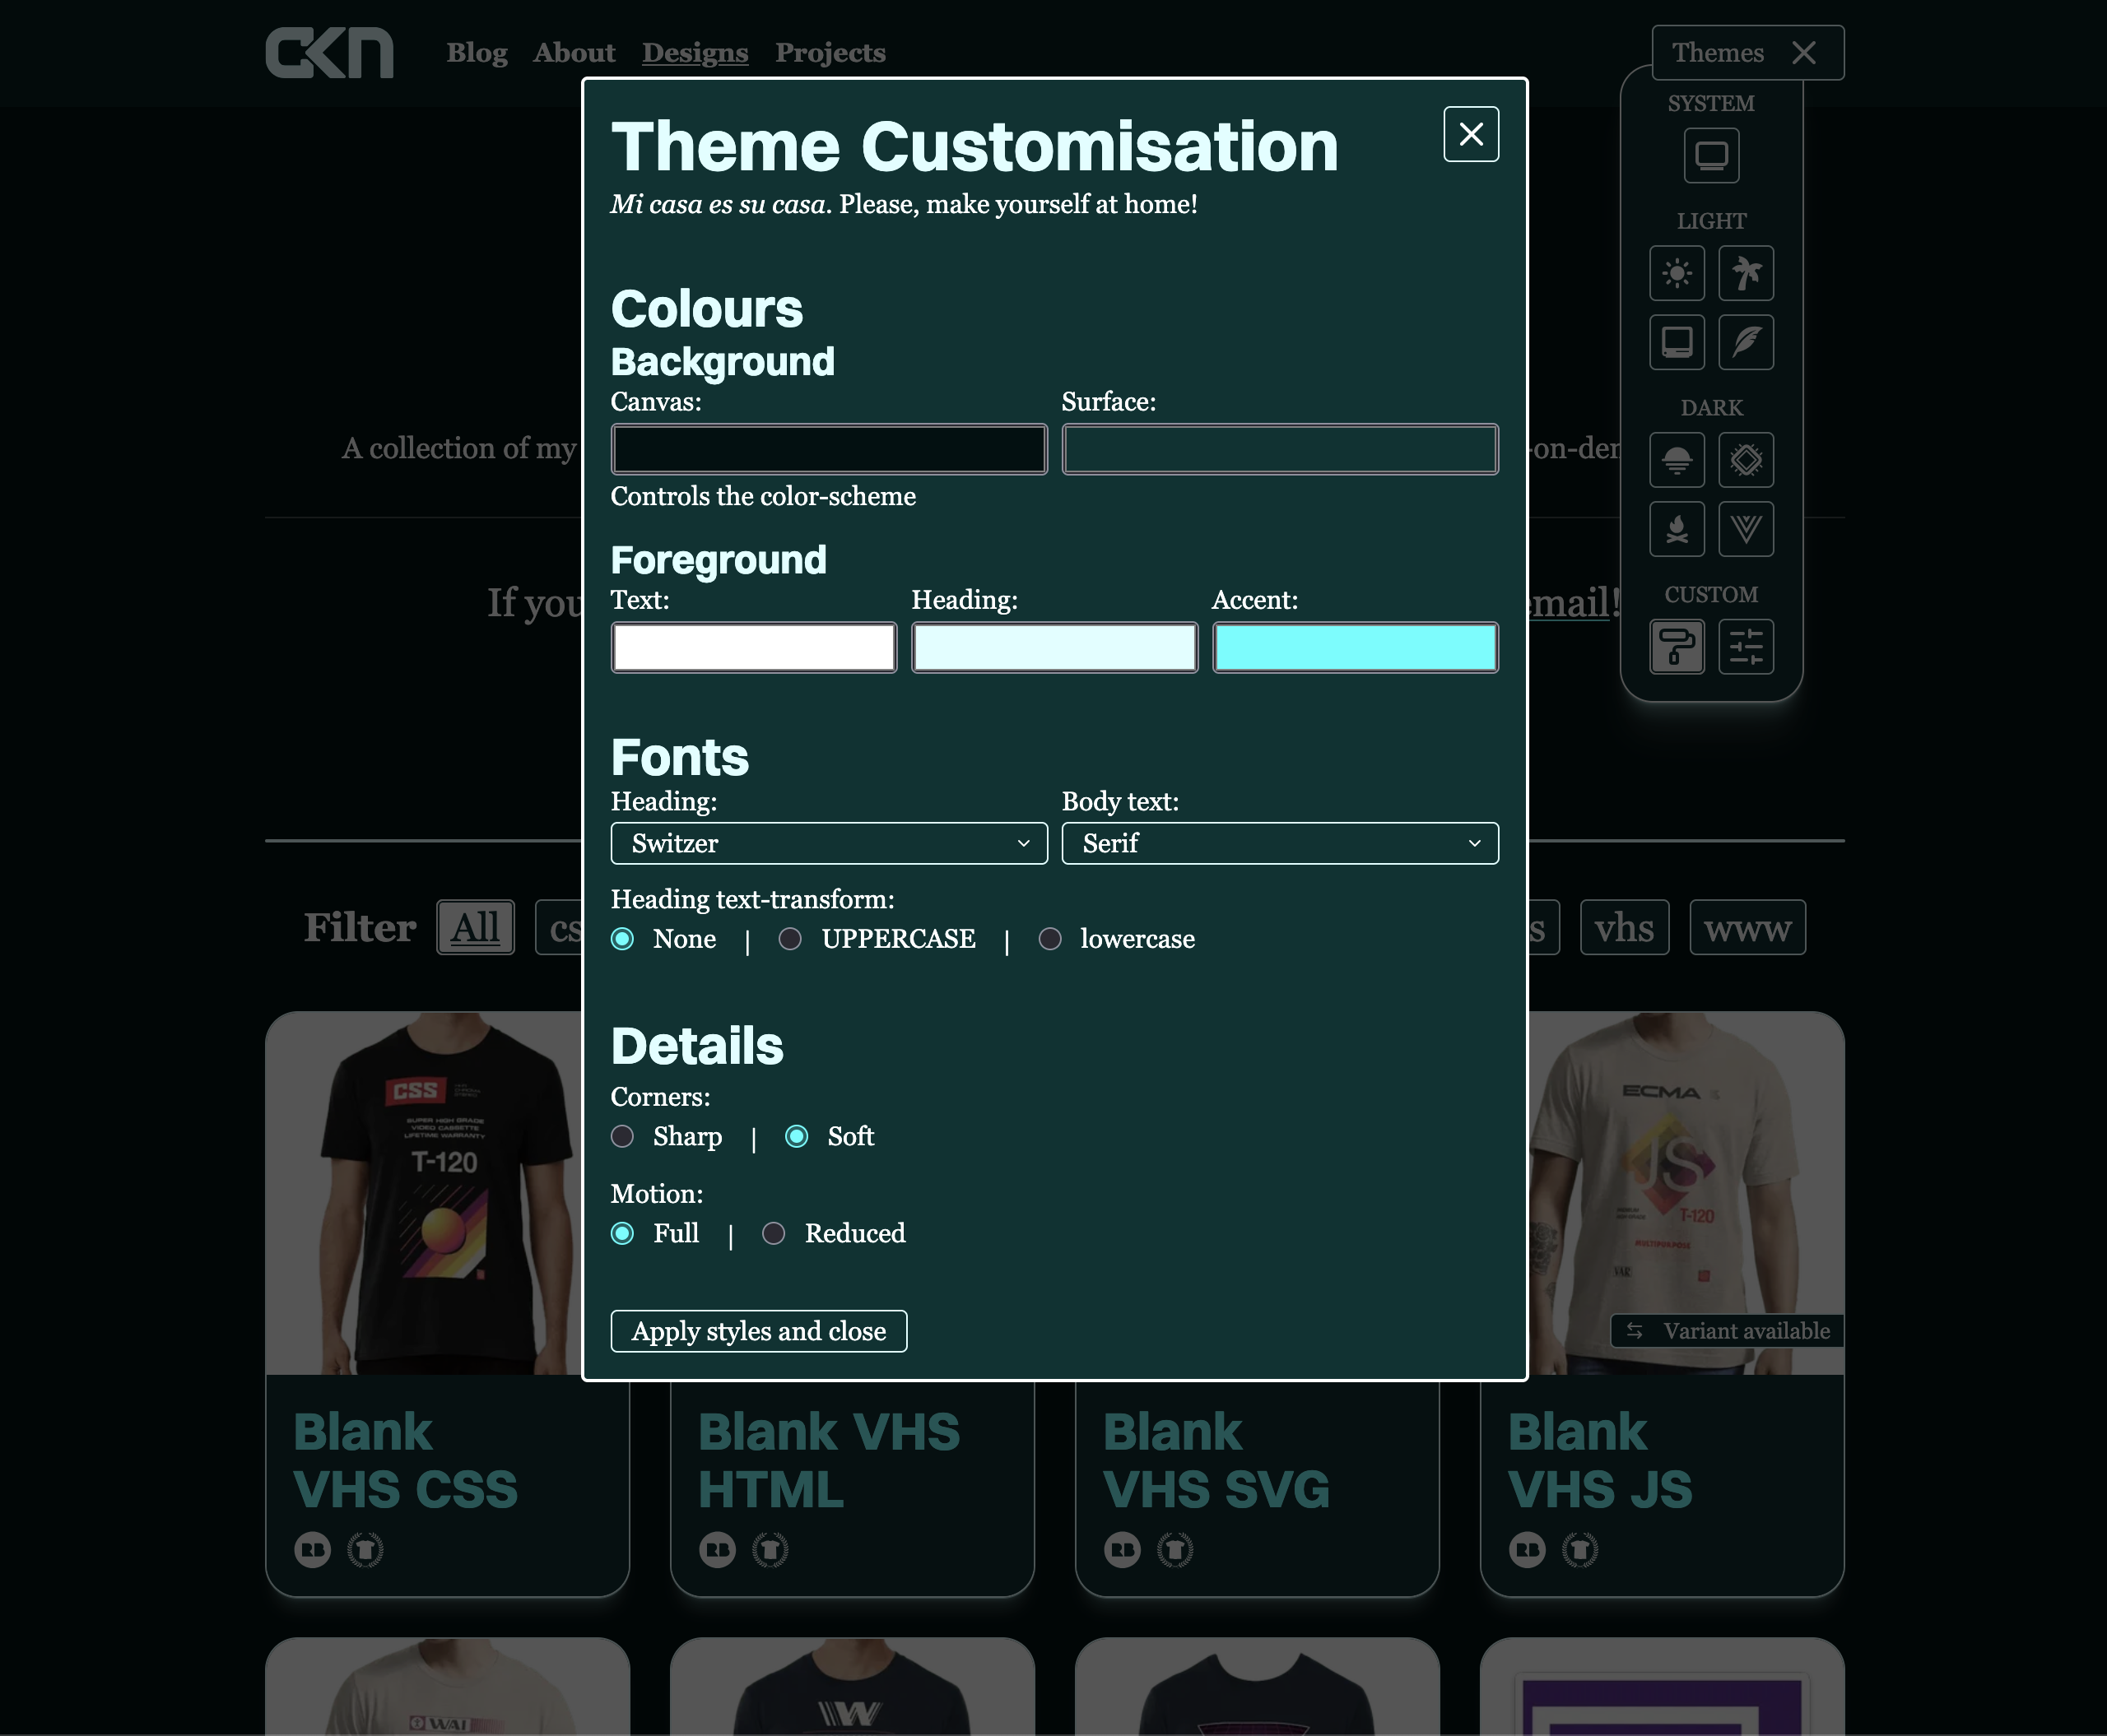This screenshot has height=1736, width=2107.
Task: Open the sliders customisation icon
Action: click(x=1746, y=646)
